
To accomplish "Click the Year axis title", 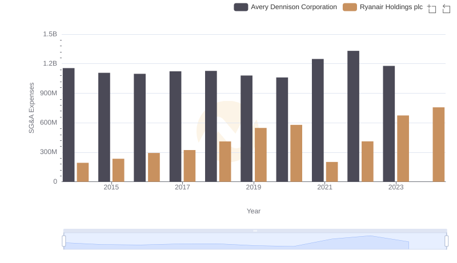I will pyautogui.click(x=254, y=211).
